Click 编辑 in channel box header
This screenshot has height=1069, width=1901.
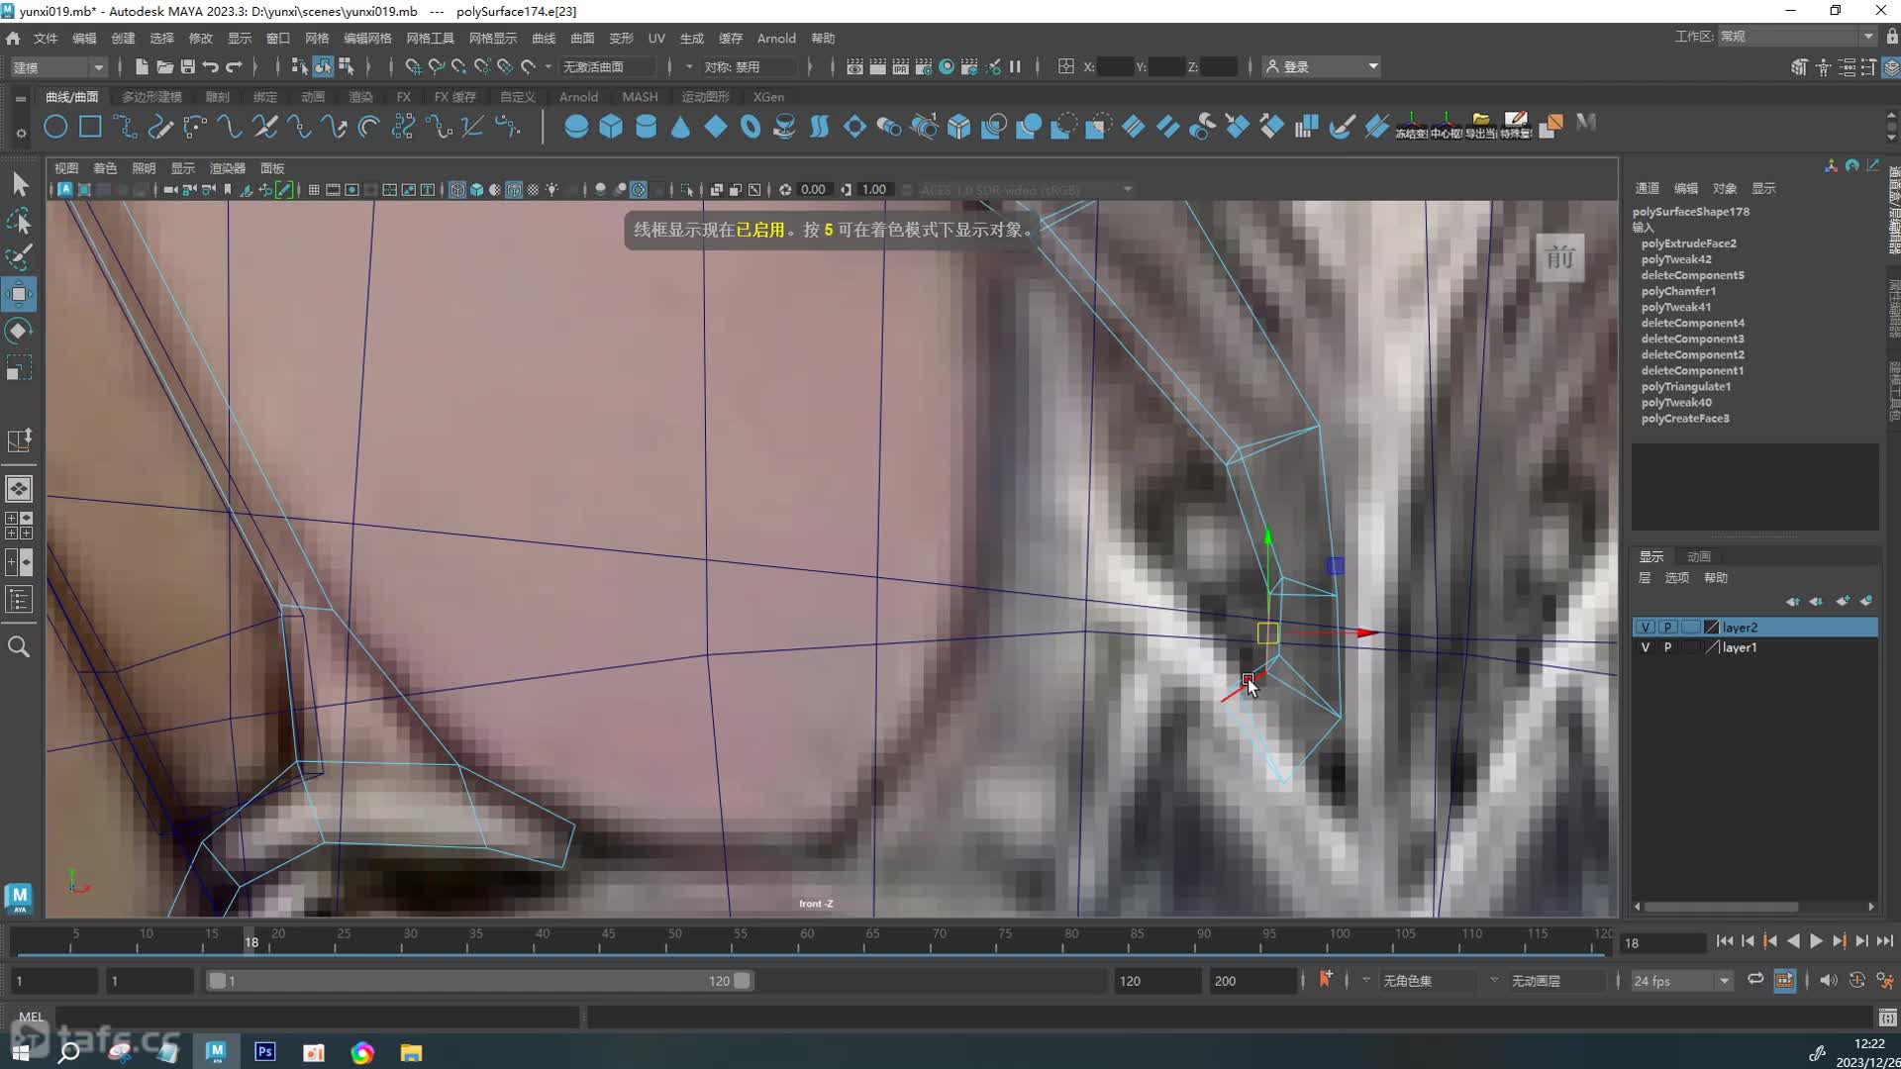point(1685,188)
